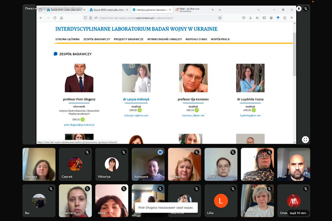
Task: Click the shield tracking protection icon
Action: [x=85, y=18]
